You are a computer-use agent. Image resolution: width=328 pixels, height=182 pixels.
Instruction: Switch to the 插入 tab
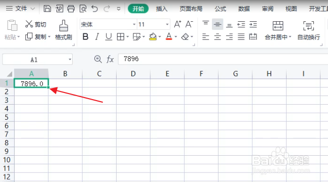(x=161, y=9)
